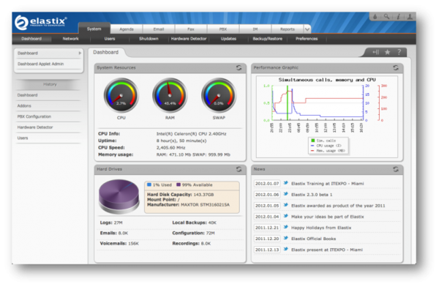Open the IM tab
439x287 pixels.
click(x=255, y=29)
